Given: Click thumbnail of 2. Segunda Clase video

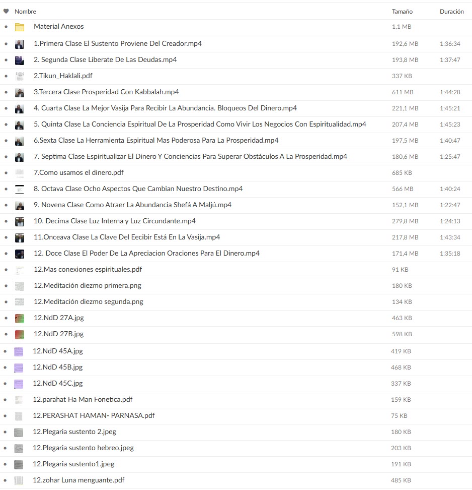Looking at the screenshot, I should pos(20,60).
